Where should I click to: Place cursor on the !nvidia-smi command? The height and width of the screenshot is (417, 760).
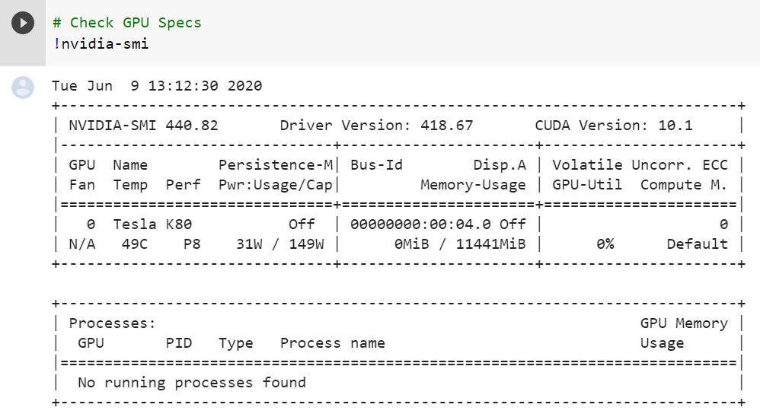[101, 44]
